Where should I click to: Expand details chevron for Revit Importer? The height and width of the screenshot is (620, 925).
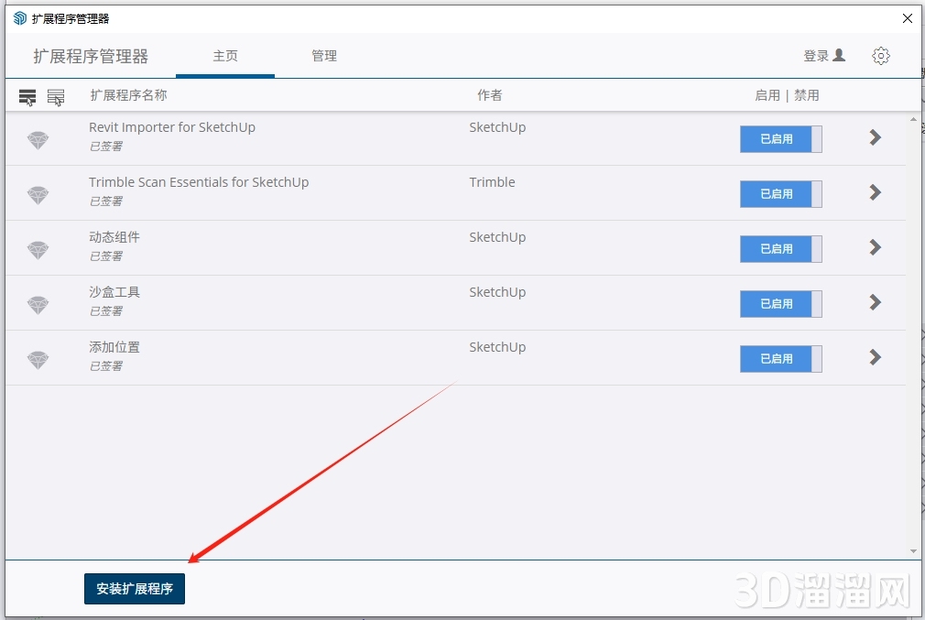(x=875, y=137)
